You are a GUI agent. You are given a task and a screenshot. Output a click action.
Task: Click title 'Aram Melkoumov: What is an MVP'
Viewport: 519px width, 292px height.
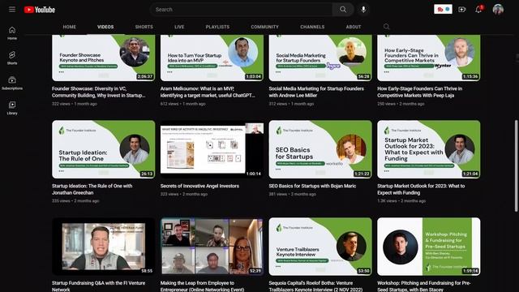[208, 92]
